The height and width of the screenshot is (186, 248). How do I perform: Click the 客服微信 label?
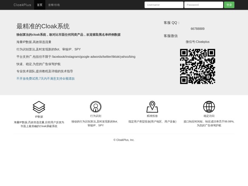pyautogui.click(x=170, y=36)
